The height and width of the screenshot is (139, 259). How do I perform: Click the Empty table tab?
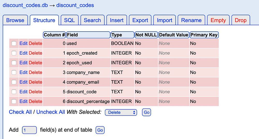(x=218, y=20)
